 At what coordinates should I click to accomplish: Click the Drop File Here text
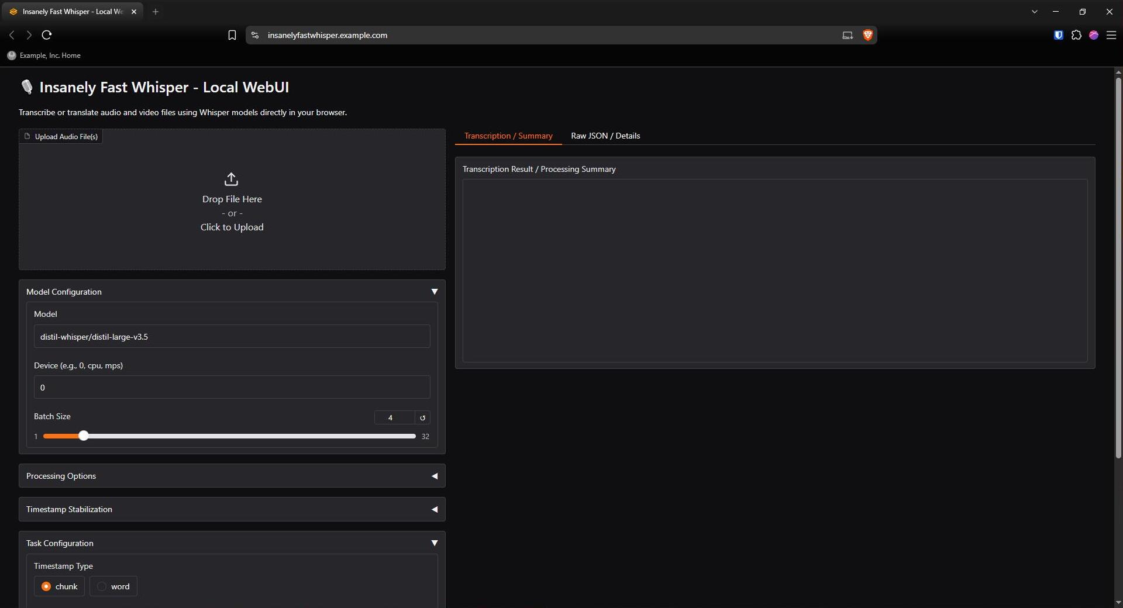[x=232, y=199]
